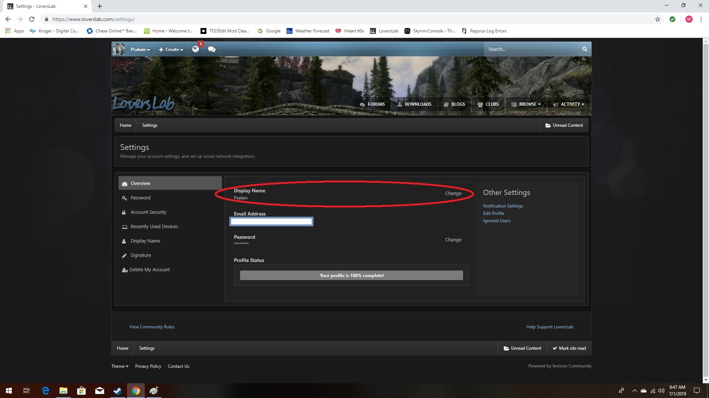This screenshot has width=709, height=398.
Task: Open the Apps bookmarks shortcut
Action: (x=15, y=31)
